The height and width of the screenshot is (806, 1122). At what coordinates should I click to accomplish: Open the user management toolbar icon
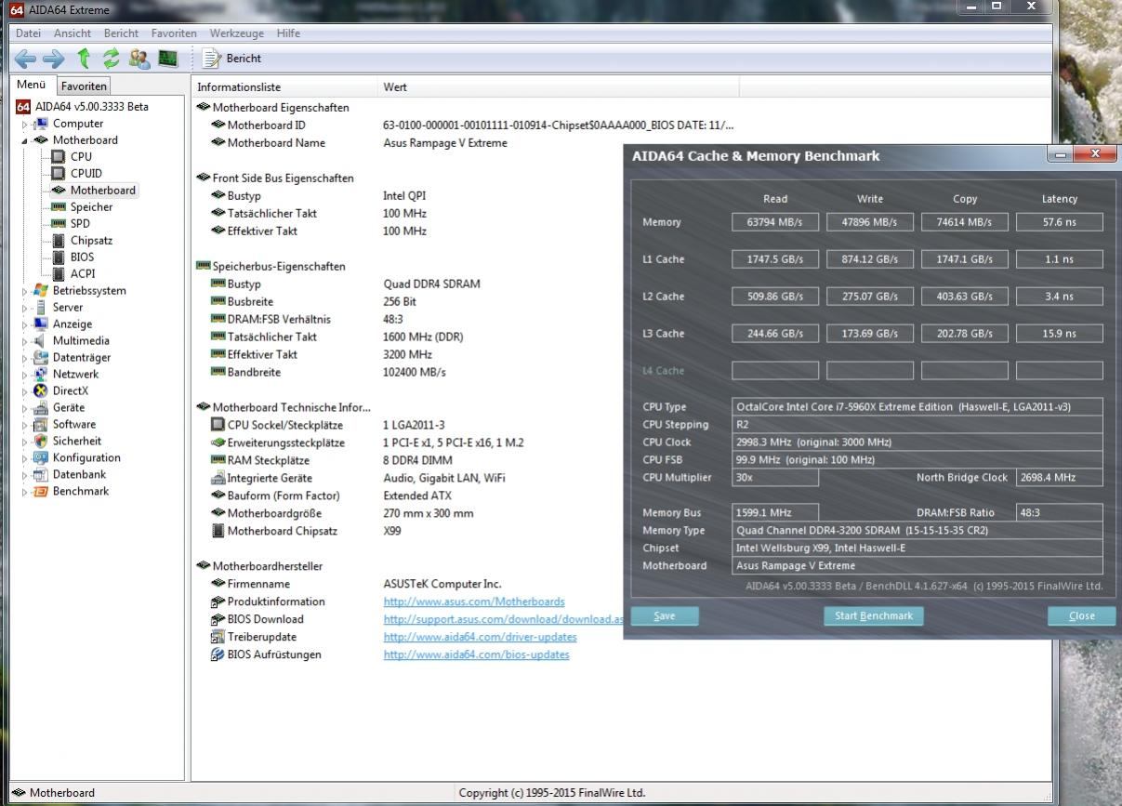pyautogui.click(x=140, y=59)
